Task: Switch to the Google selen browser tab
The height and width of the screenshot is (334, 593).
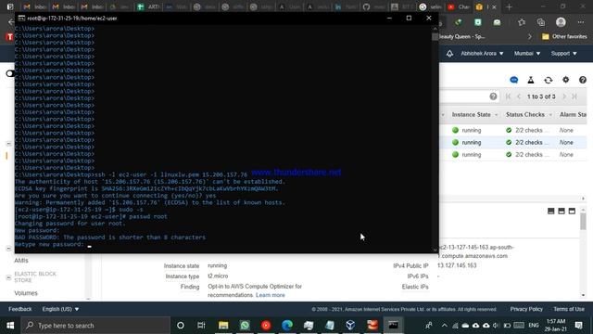Action: tap(431, 6)
